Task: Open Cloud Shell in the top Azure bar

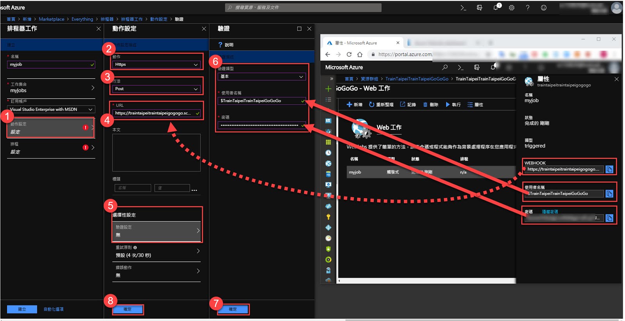Action: tap(463, 7)
